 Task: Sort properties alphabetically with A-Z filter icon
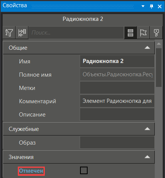point(9,33)
